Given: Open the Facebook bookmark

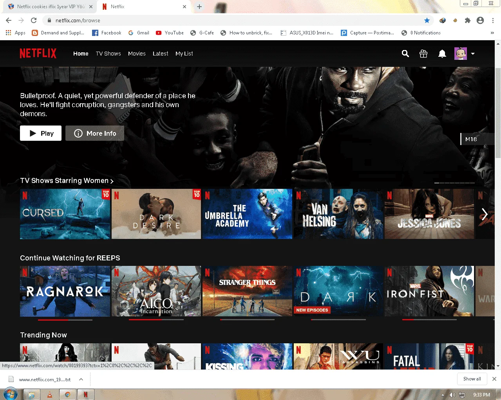Looking at the screenshot, I should (107, 33).
